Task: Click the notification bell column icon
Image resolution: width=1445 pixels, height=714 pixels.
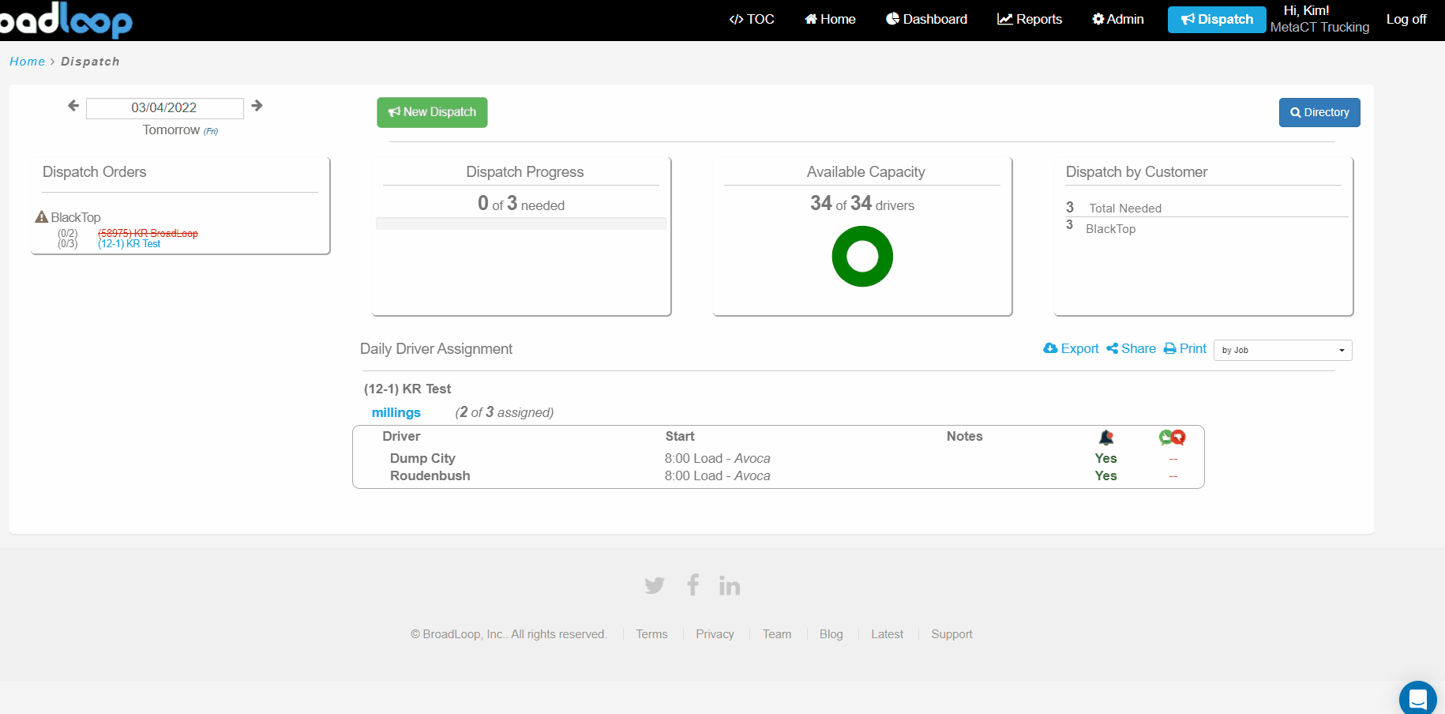Action: (x=1106, y=437)
